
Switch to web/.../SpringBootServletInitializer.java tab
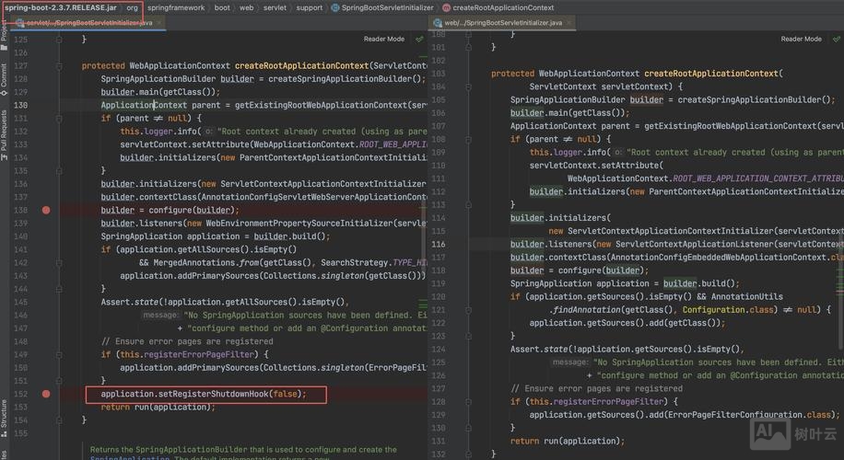coord(503,22)
